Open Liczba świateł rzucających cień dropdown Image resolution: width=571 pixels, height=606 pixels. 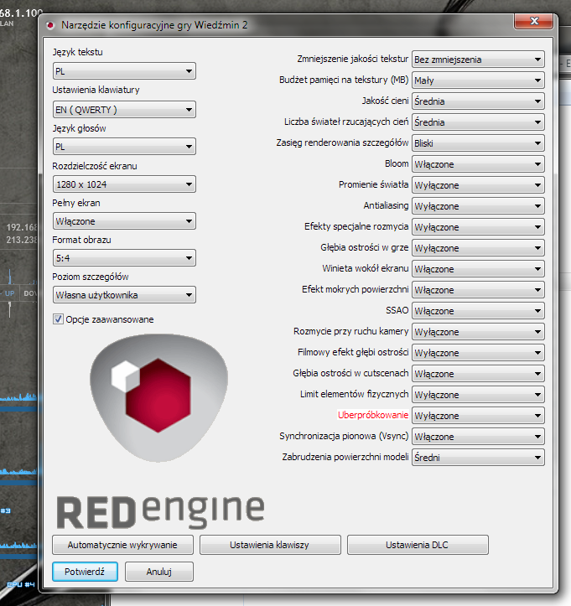coord(478,122)
